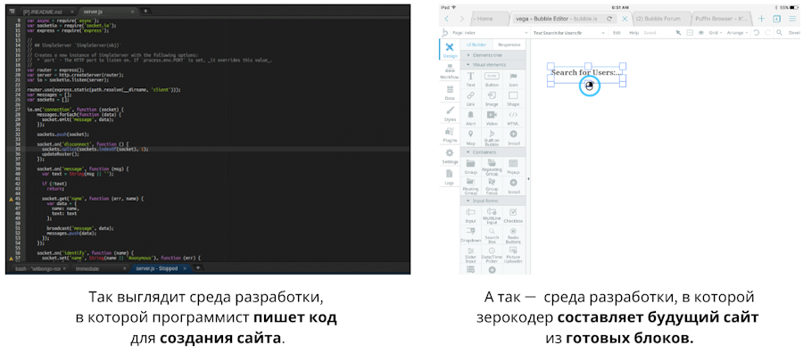Open the Workflow sidebar section
Screen dimensions: 803x353
450,71
